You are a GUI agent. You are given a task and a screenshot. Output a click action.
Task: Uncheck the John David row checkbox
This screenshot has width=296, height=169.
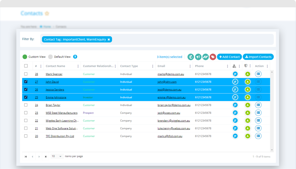point(26,82)
